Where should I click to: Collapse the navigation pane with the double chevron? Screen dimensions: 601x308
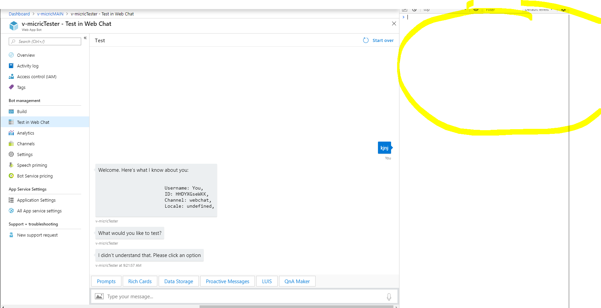[86, 38]
